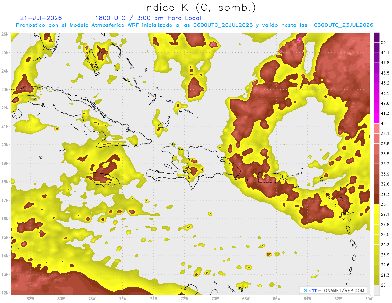This screenshot has height=303, width=392.
Task: Click the latitude label '23N'
Action: [5, 89]
